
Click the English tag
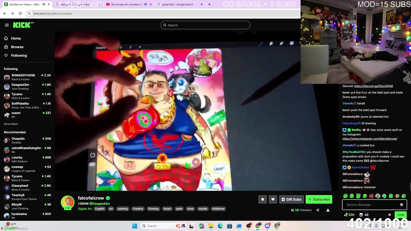point(100,209)
